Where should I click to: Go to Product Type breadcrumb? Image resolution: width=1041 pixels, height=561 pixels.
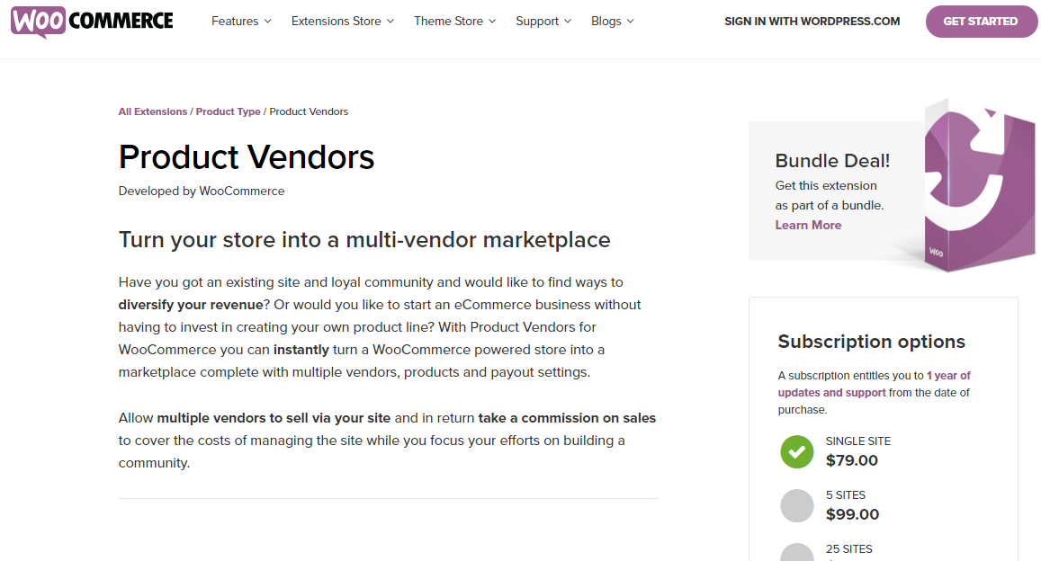click(x=228, y=111)
